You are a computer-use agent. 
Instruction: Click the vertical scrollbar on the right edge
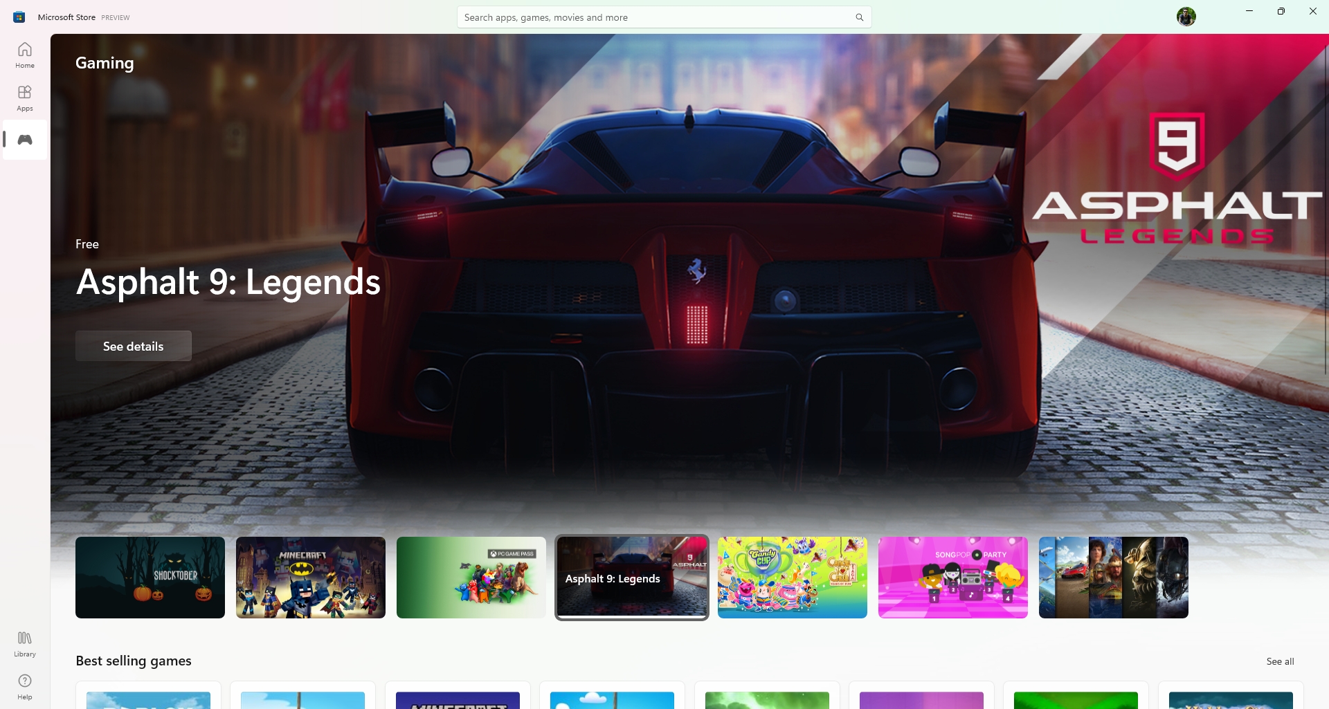1326,208
